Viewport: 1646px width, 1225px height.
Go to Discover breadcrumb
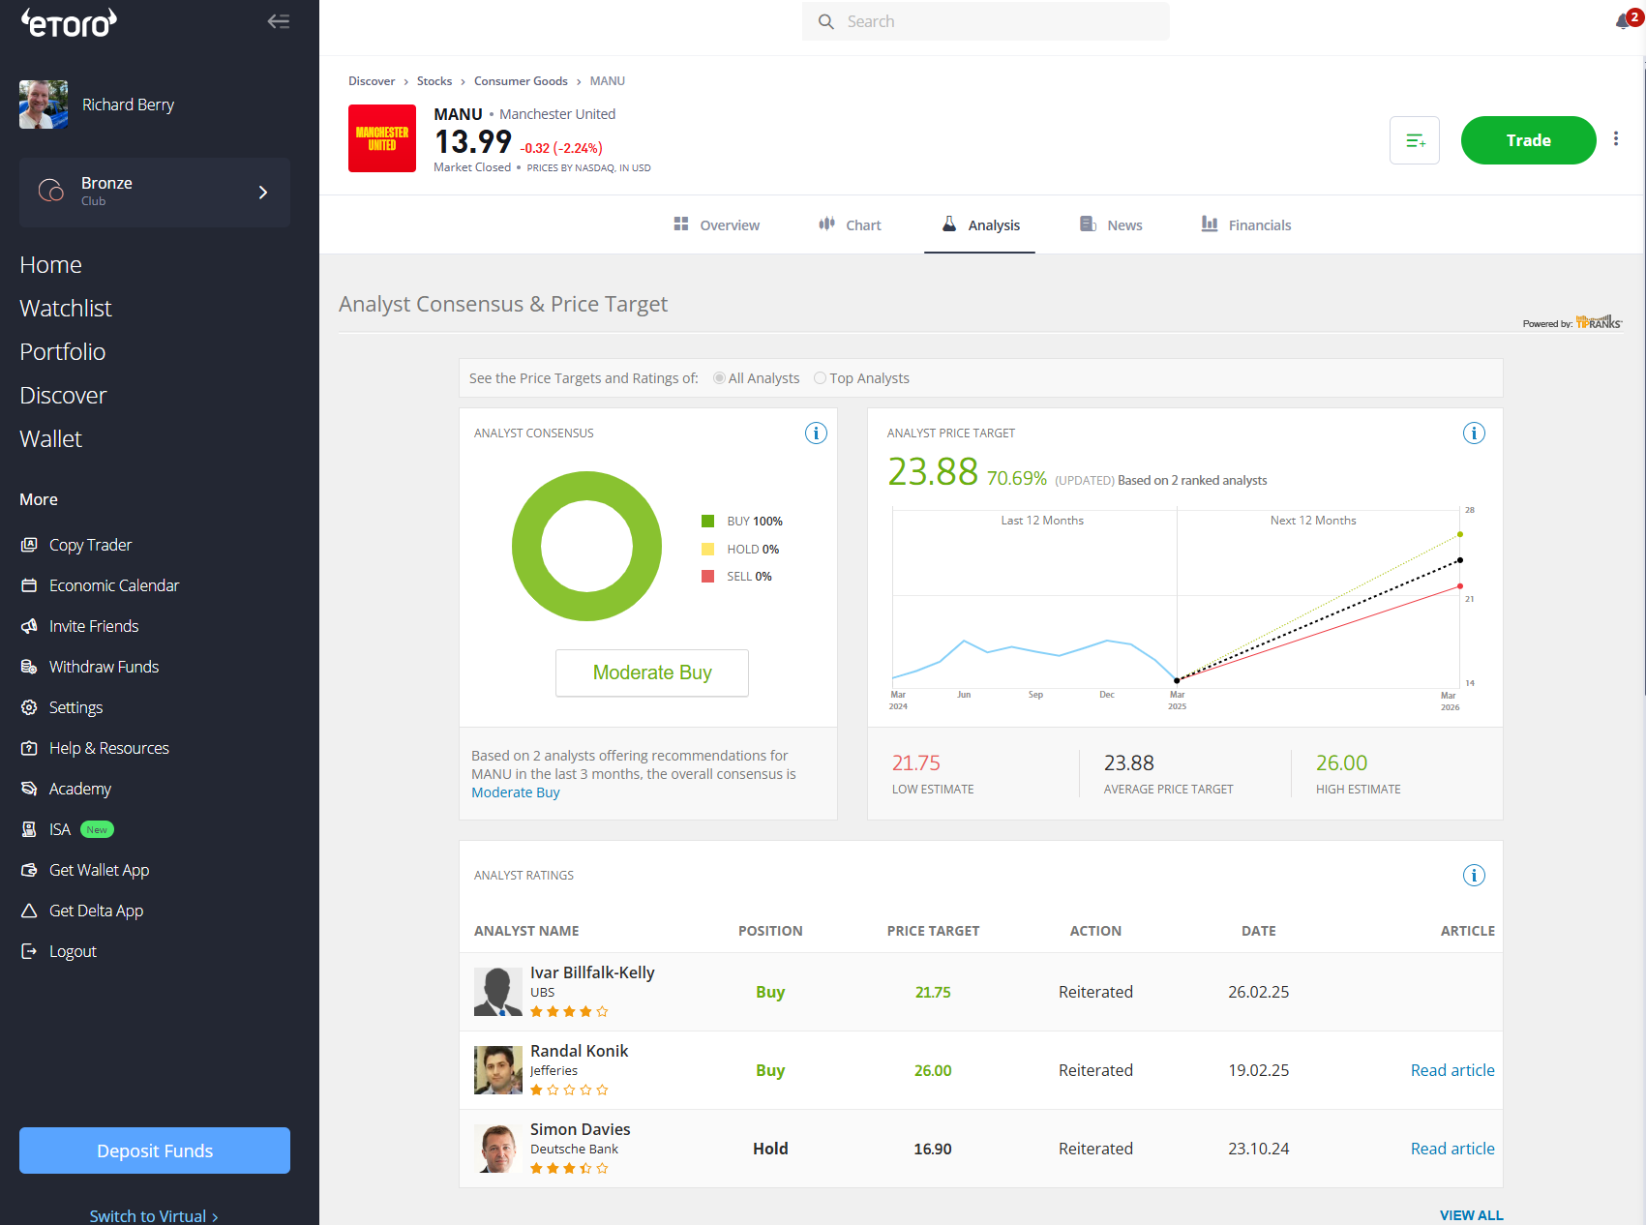[372, 81]
